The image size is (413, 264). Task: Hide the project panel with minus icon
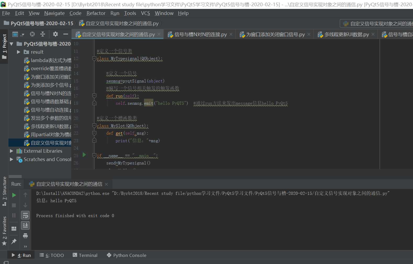point(66,34)
